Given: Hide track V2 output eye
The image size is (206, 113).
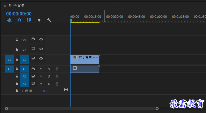Looking at the screenshot, I should 41,49.
